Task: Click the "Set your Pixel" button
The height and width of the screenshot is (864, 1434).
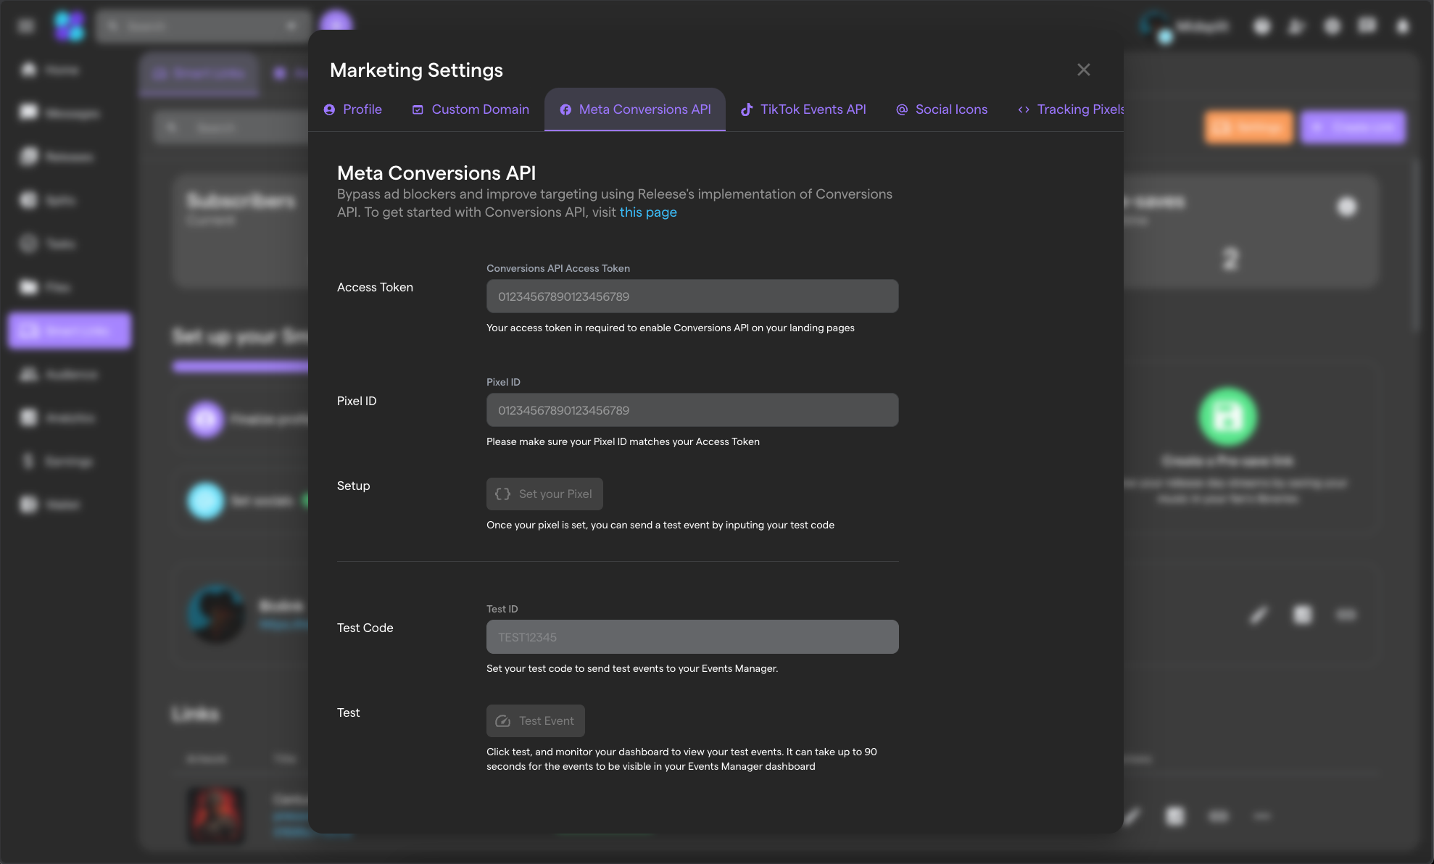Action: coord(544,494)
